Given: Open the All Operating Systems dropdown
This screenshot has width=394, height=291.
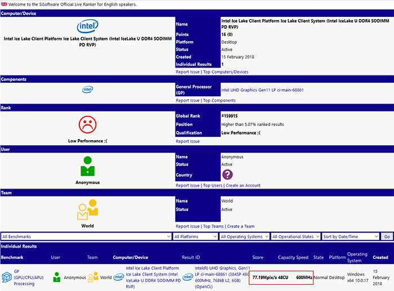Looking at the screenshot, I should point(244,236).
